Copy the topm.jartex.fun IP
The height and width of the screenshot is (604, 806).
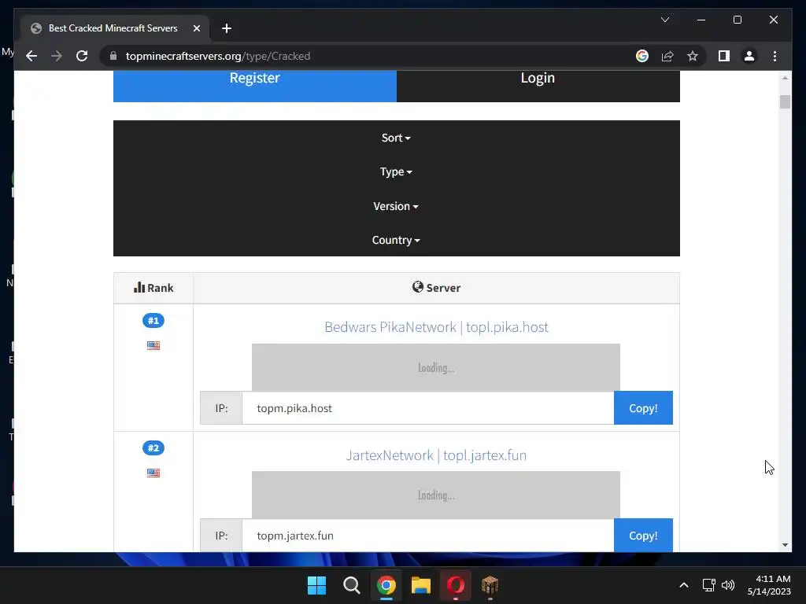click(x=643, y=535)
